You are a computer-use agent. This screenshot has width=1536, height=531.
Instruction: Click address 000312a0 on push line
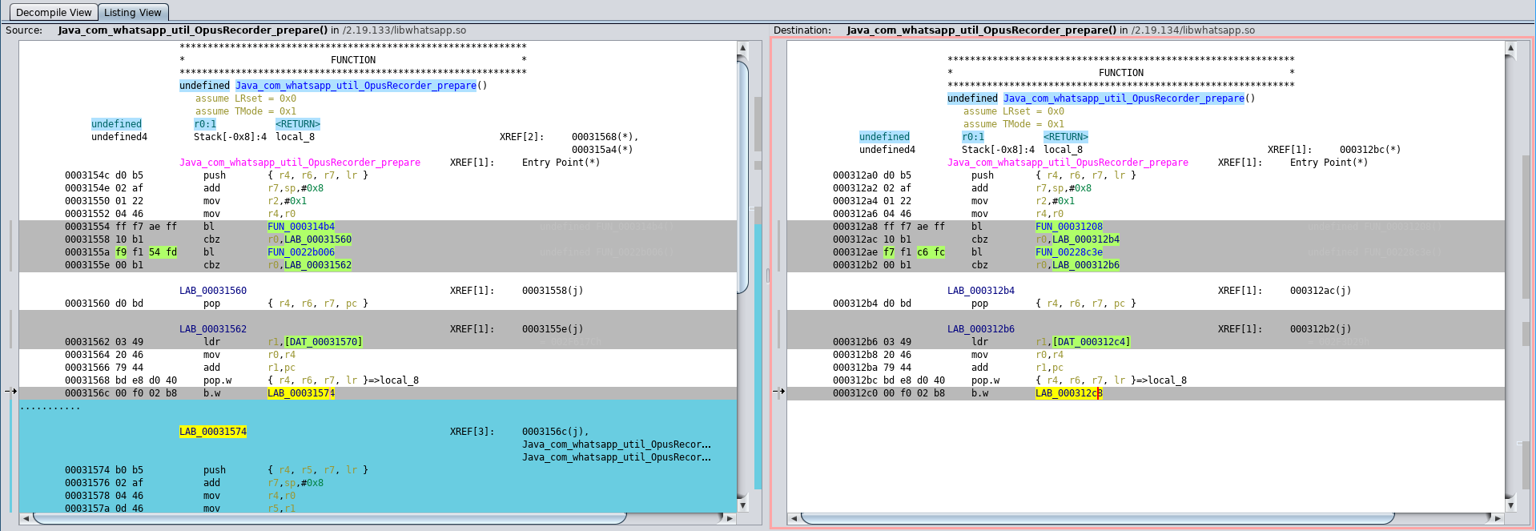click(855, 175)
